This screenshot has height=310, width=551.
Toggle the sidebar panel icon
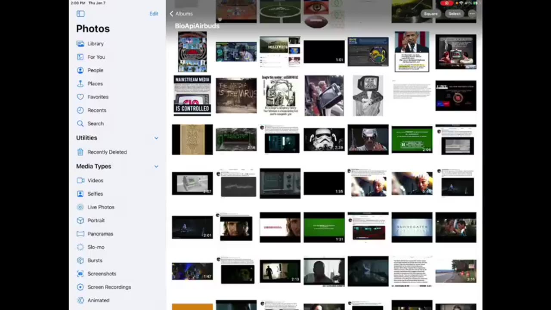80,14
